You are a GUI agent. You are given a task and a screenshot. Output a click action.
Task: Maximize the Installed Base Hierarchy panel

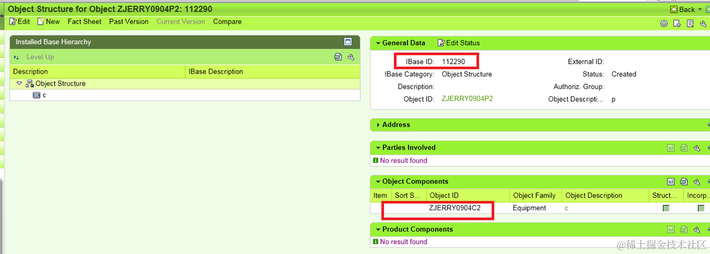[x=348, y=42]
